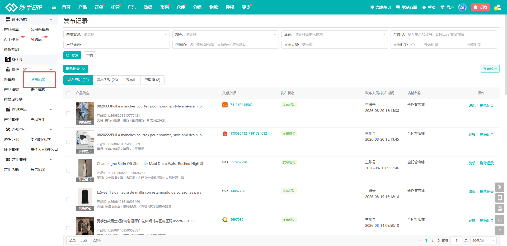Click the user avatar icon
The height and width of the screenshot is (246, 507).
click(x=497, y=7)
